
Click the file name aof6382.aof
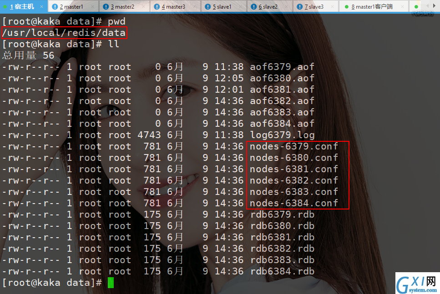(282, 101)
